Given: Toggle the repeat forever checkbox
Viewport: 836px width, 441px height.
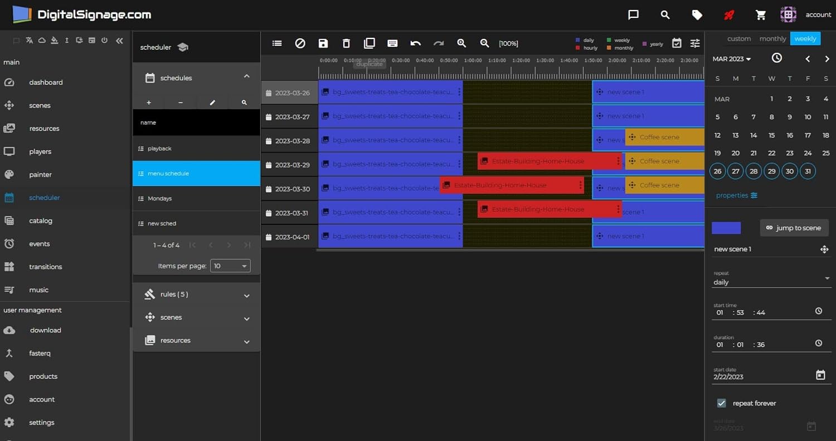Looking at the screenshot, I should (x=722, y=403).
